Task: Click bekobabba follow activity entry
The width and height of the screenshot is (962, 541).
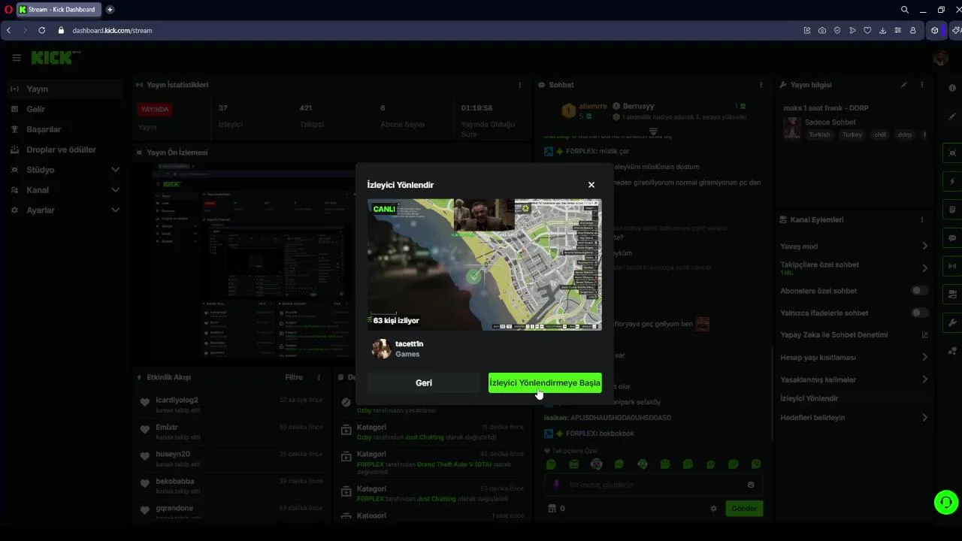Action: (x=231, y=485)
